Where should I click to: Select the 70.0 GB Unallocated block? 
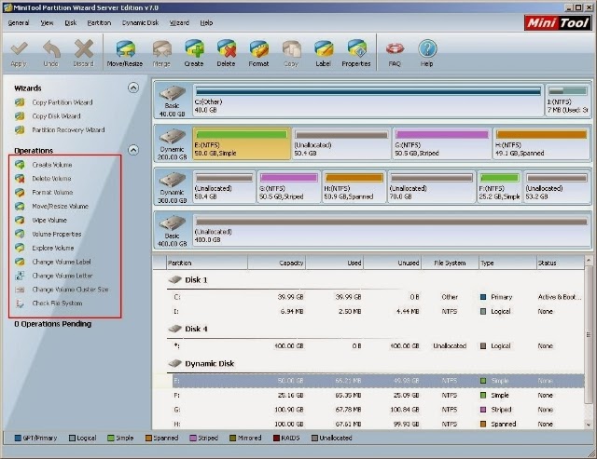pos(431,187)
